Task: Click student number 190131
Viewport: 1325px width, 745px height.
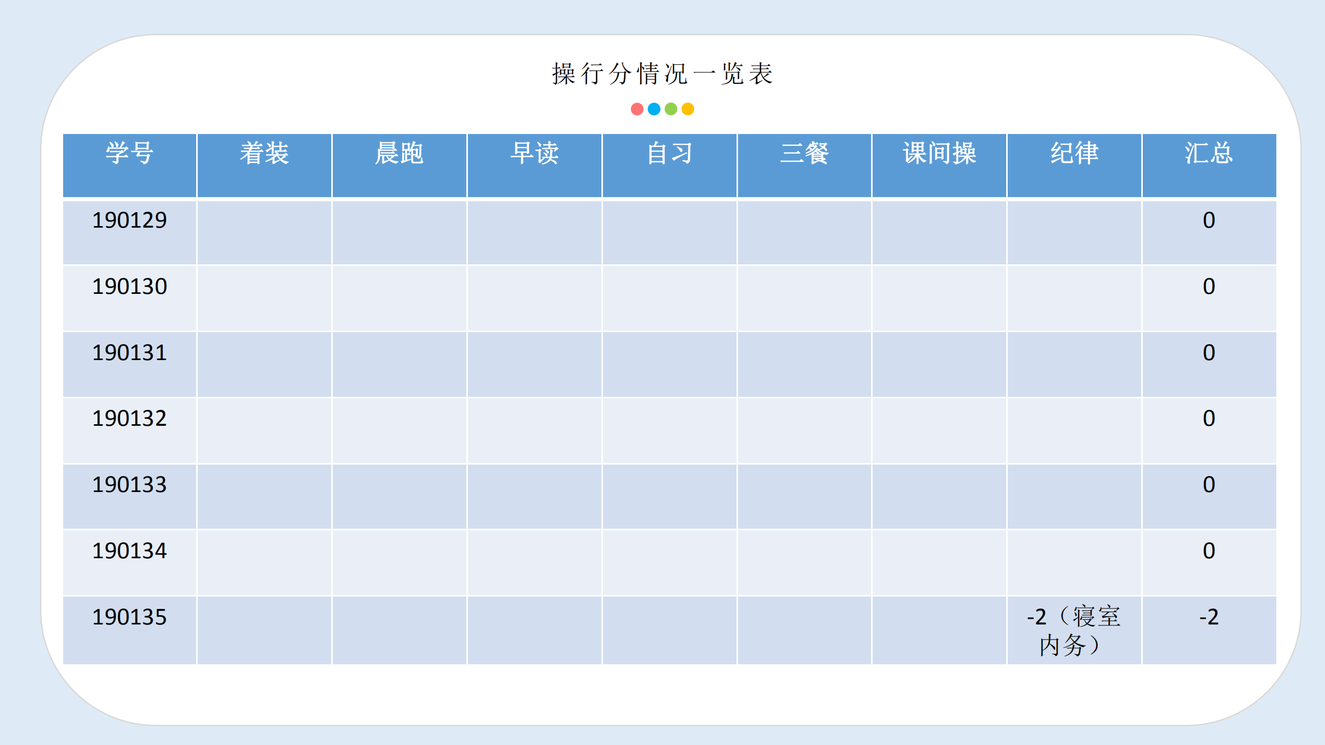Action: pos(129,353)
